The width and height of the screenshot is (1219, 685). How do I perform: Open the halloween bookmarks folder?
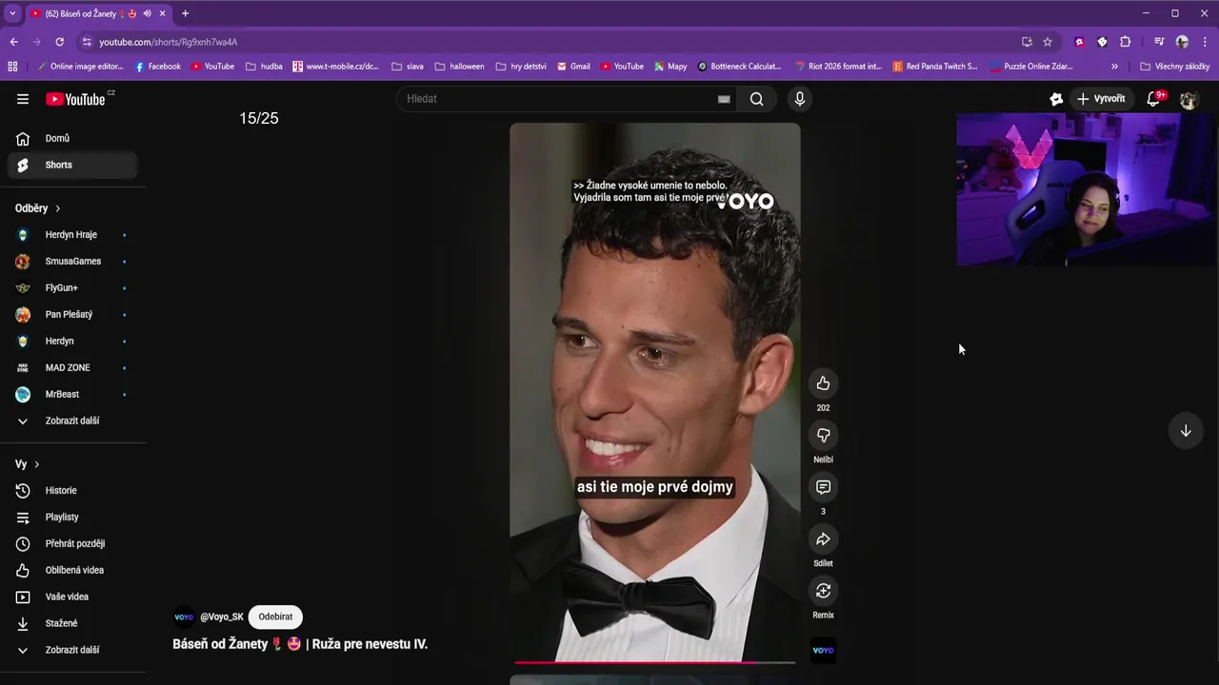[459, 67]
